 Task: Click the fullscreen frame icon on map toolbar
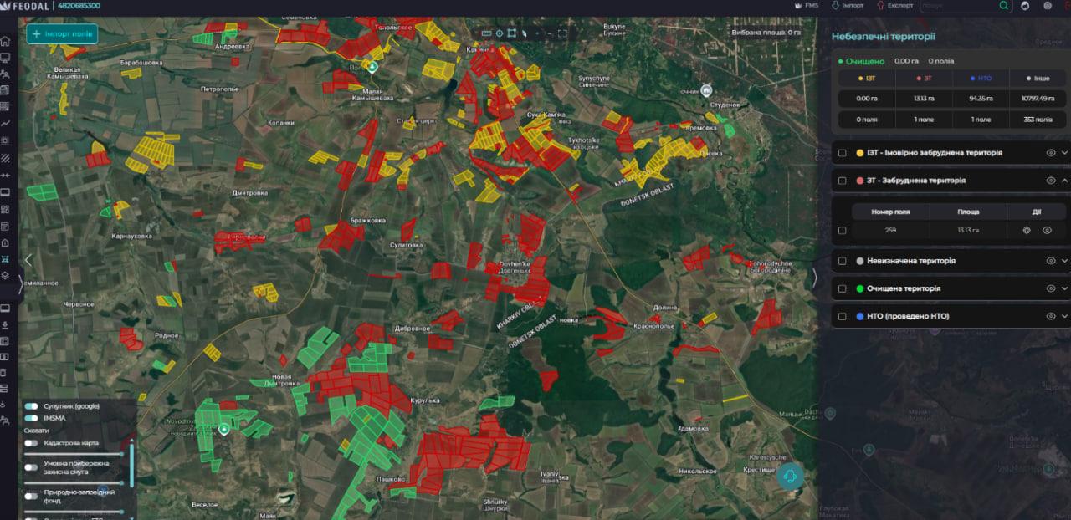[x=562, y=33]
